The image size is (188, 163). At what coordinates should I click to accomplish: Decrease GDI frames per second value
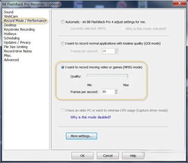[x=116, y=52]
